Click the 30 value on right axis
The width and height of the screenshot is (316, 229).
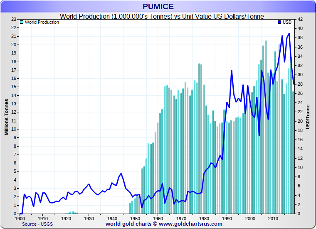300,75
